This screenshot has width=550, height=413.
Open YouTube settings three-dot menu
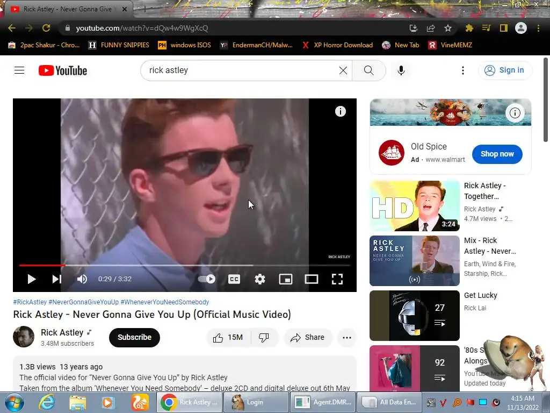tap(463, 70)
